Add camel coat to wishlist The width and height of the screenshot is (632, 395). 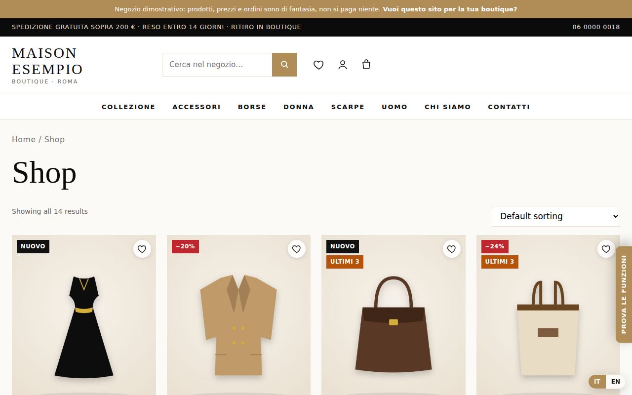pos(296,249)
